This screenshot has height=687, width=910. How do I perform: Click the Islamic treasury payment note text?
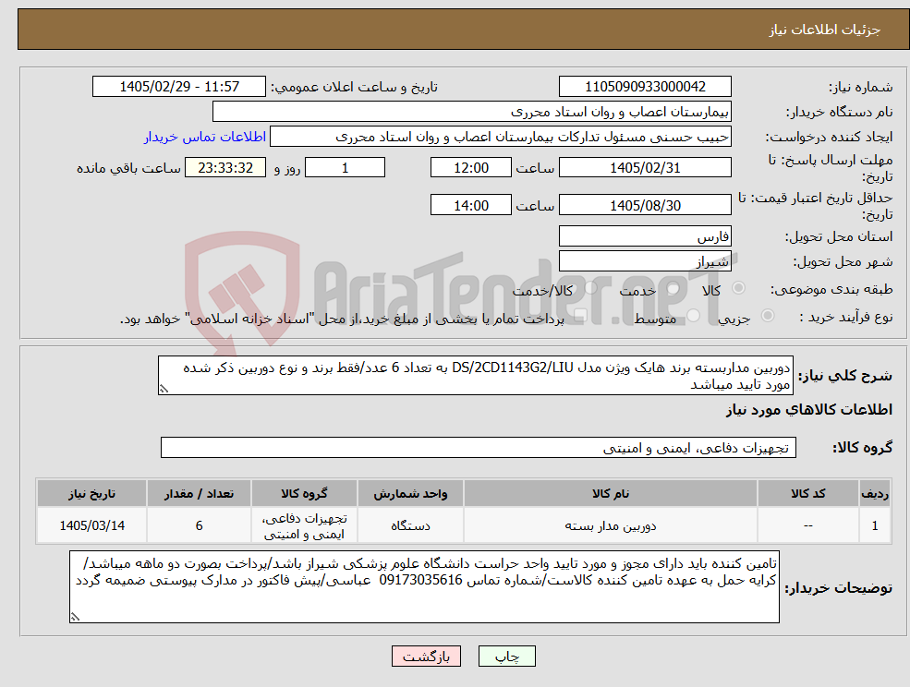click(x=342, y=319)
